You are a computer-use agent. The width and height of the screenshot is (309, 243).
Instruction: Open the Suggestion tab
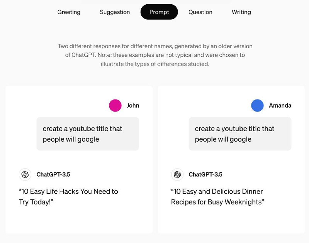115,12
